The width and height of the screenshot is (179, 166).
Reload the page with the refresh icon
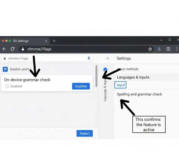tap(13, 49)
